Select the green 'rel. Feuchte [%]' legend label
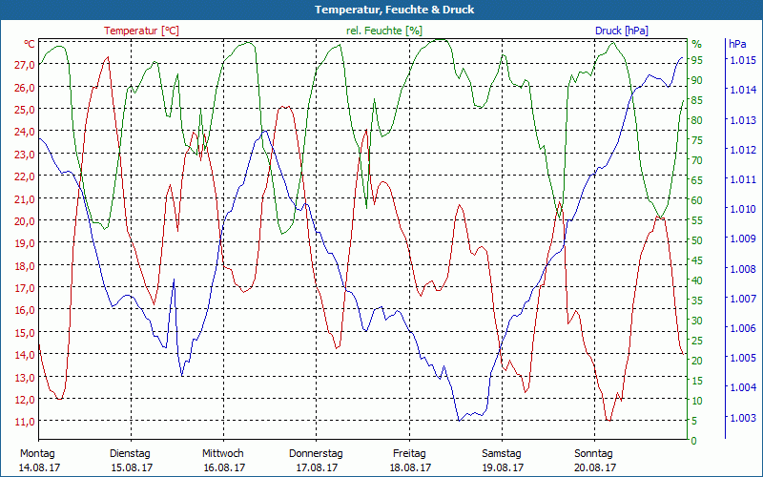 [x=384, y=31]
